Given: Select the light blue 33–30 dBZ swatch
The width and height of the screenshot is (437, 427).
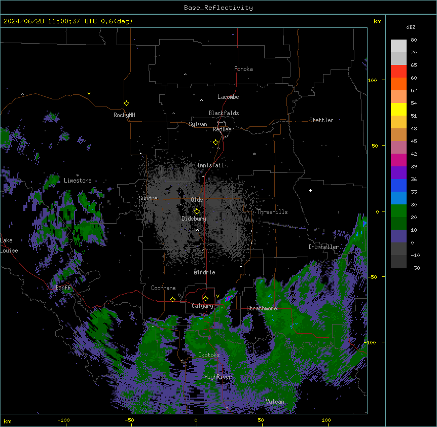Looking at the screenshot, I should 398,198.
